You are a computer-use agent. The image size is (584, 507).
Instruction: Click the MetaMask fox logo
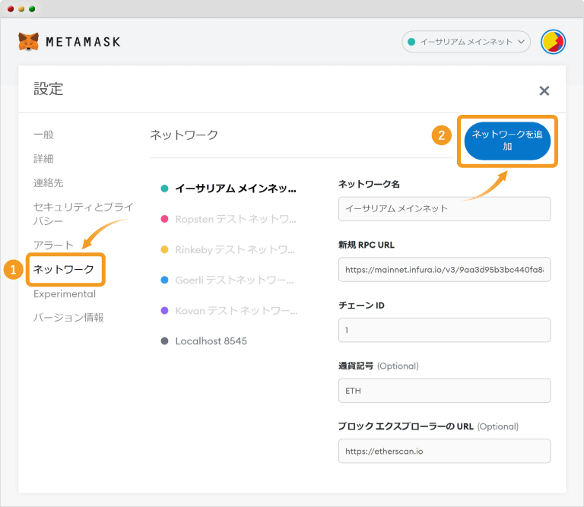coord(28,42)
